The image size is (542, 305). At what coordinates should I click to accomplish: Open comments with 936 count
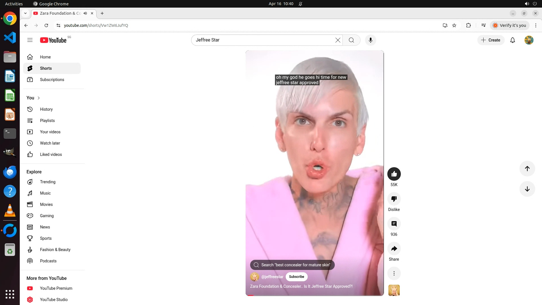click(394, 224)
